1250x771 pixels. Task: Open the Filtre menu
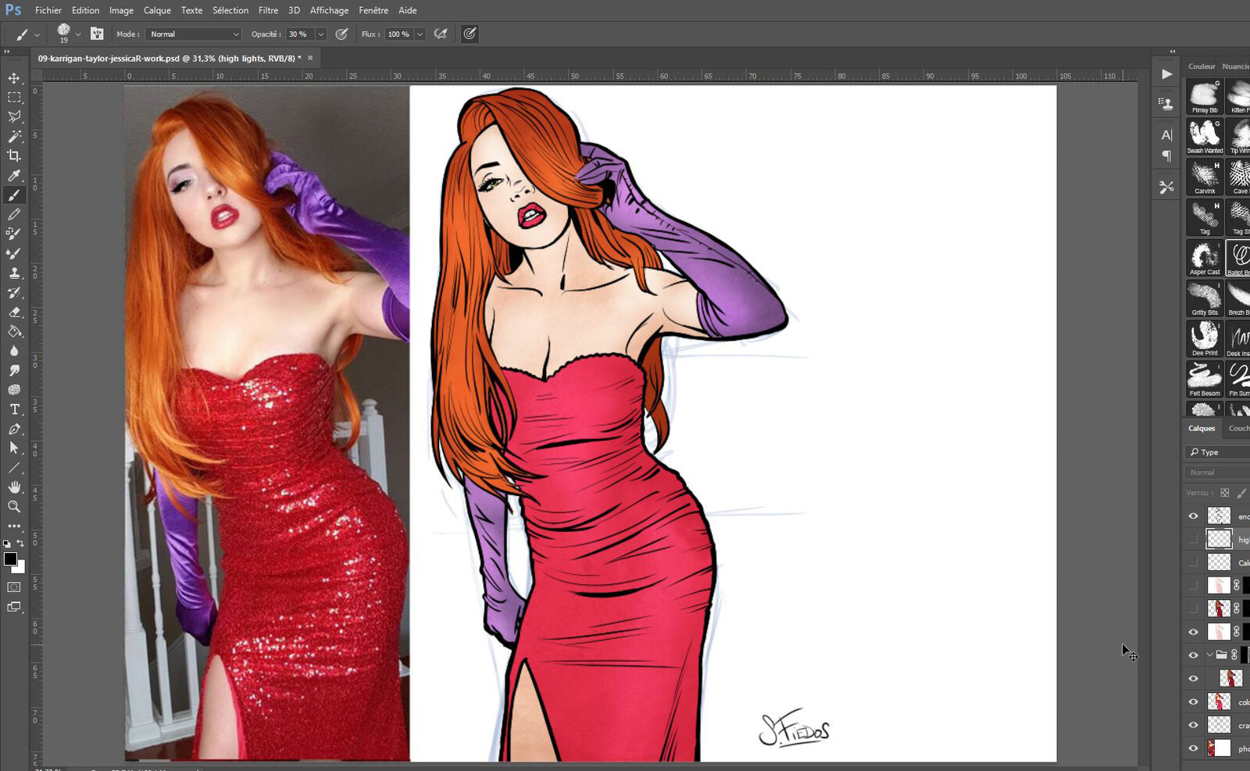click(268, 10)
